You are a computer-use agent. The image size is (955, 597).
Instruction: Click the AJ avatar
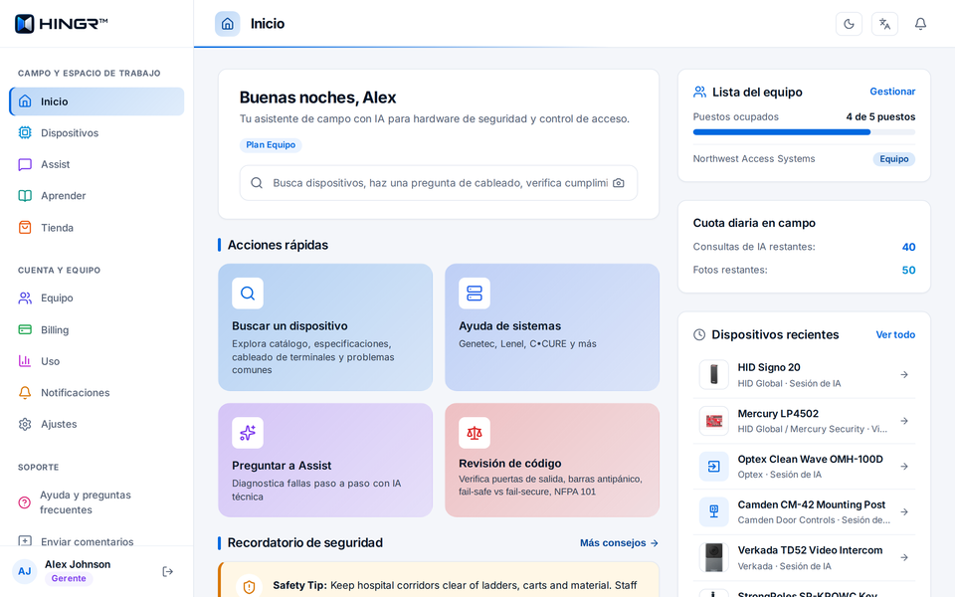point(24,571)
